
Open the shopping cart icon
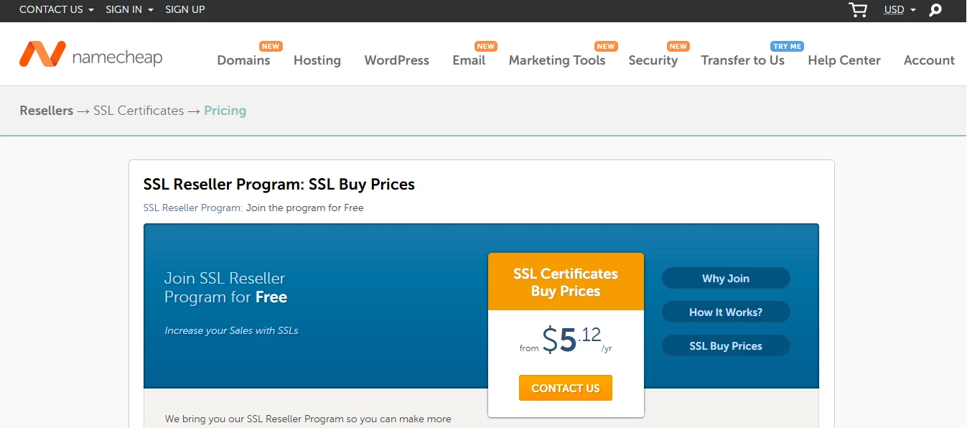[858, 10]
